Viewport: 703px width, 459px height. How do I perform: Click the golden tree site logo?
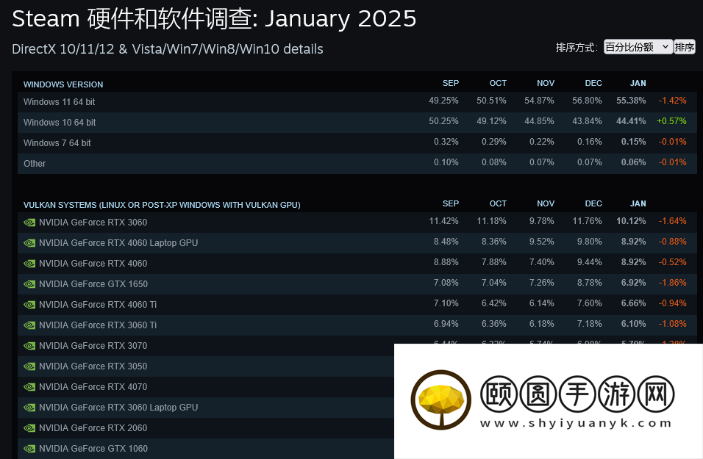pos(440,400)
